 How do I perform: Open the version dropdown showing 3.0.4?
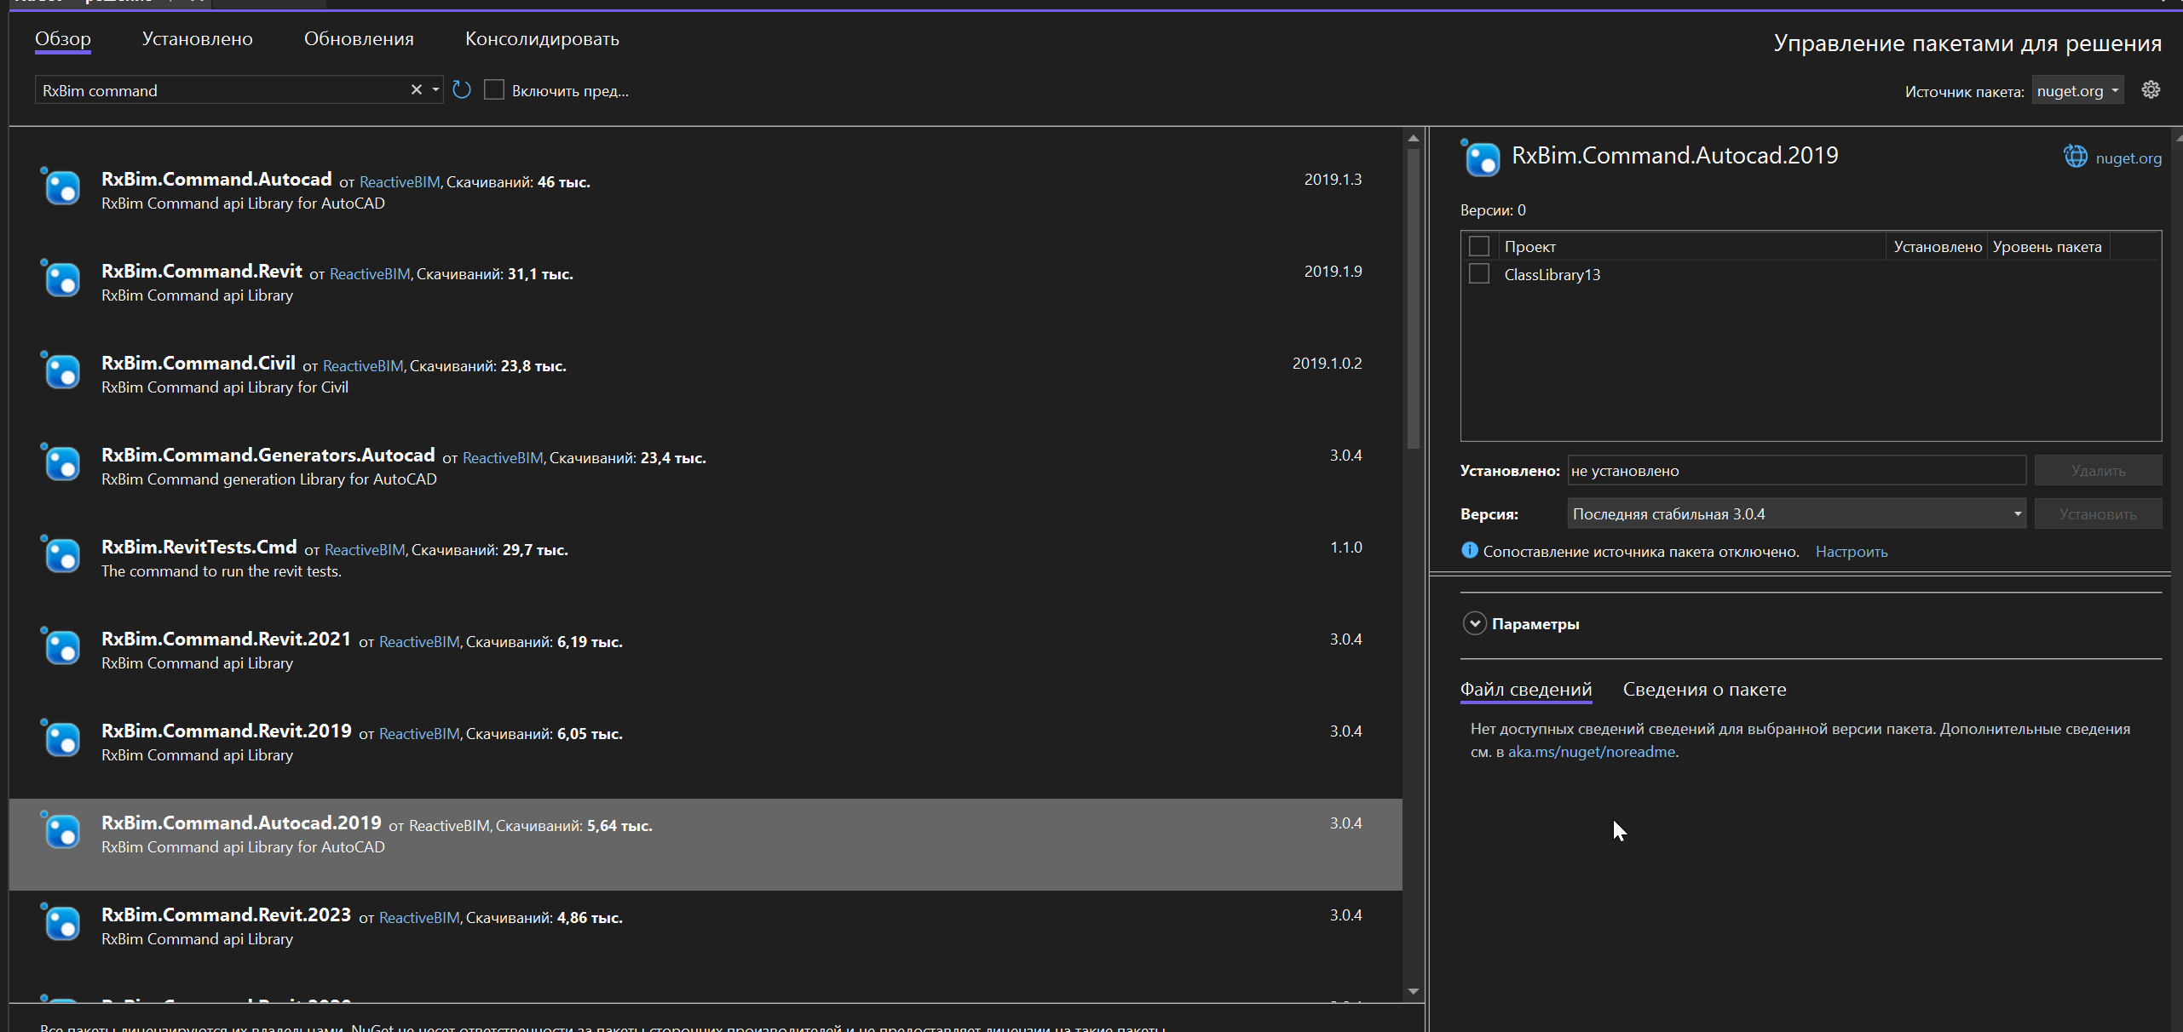click(x=1795, y=514)
